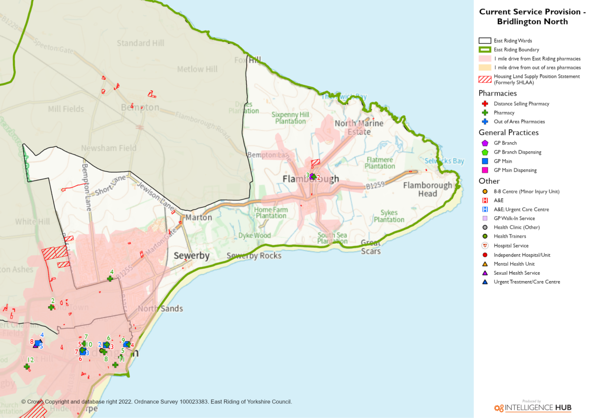The image size is (591, 418).
Task: Click the magenta GP Main Dispensing square
Action: pyautogui.click(x=485, y=170)
